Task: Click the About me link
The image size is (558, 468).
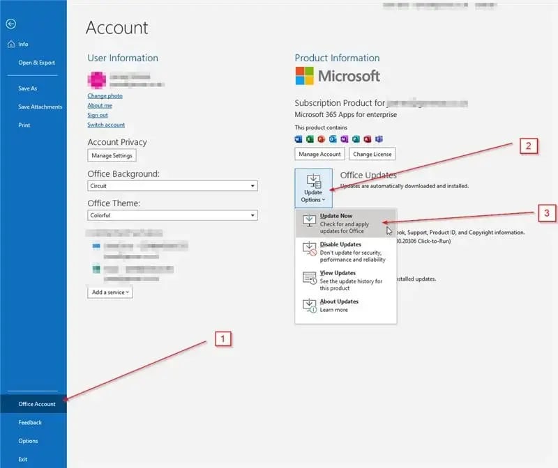Action: click(x=100, y=106)
